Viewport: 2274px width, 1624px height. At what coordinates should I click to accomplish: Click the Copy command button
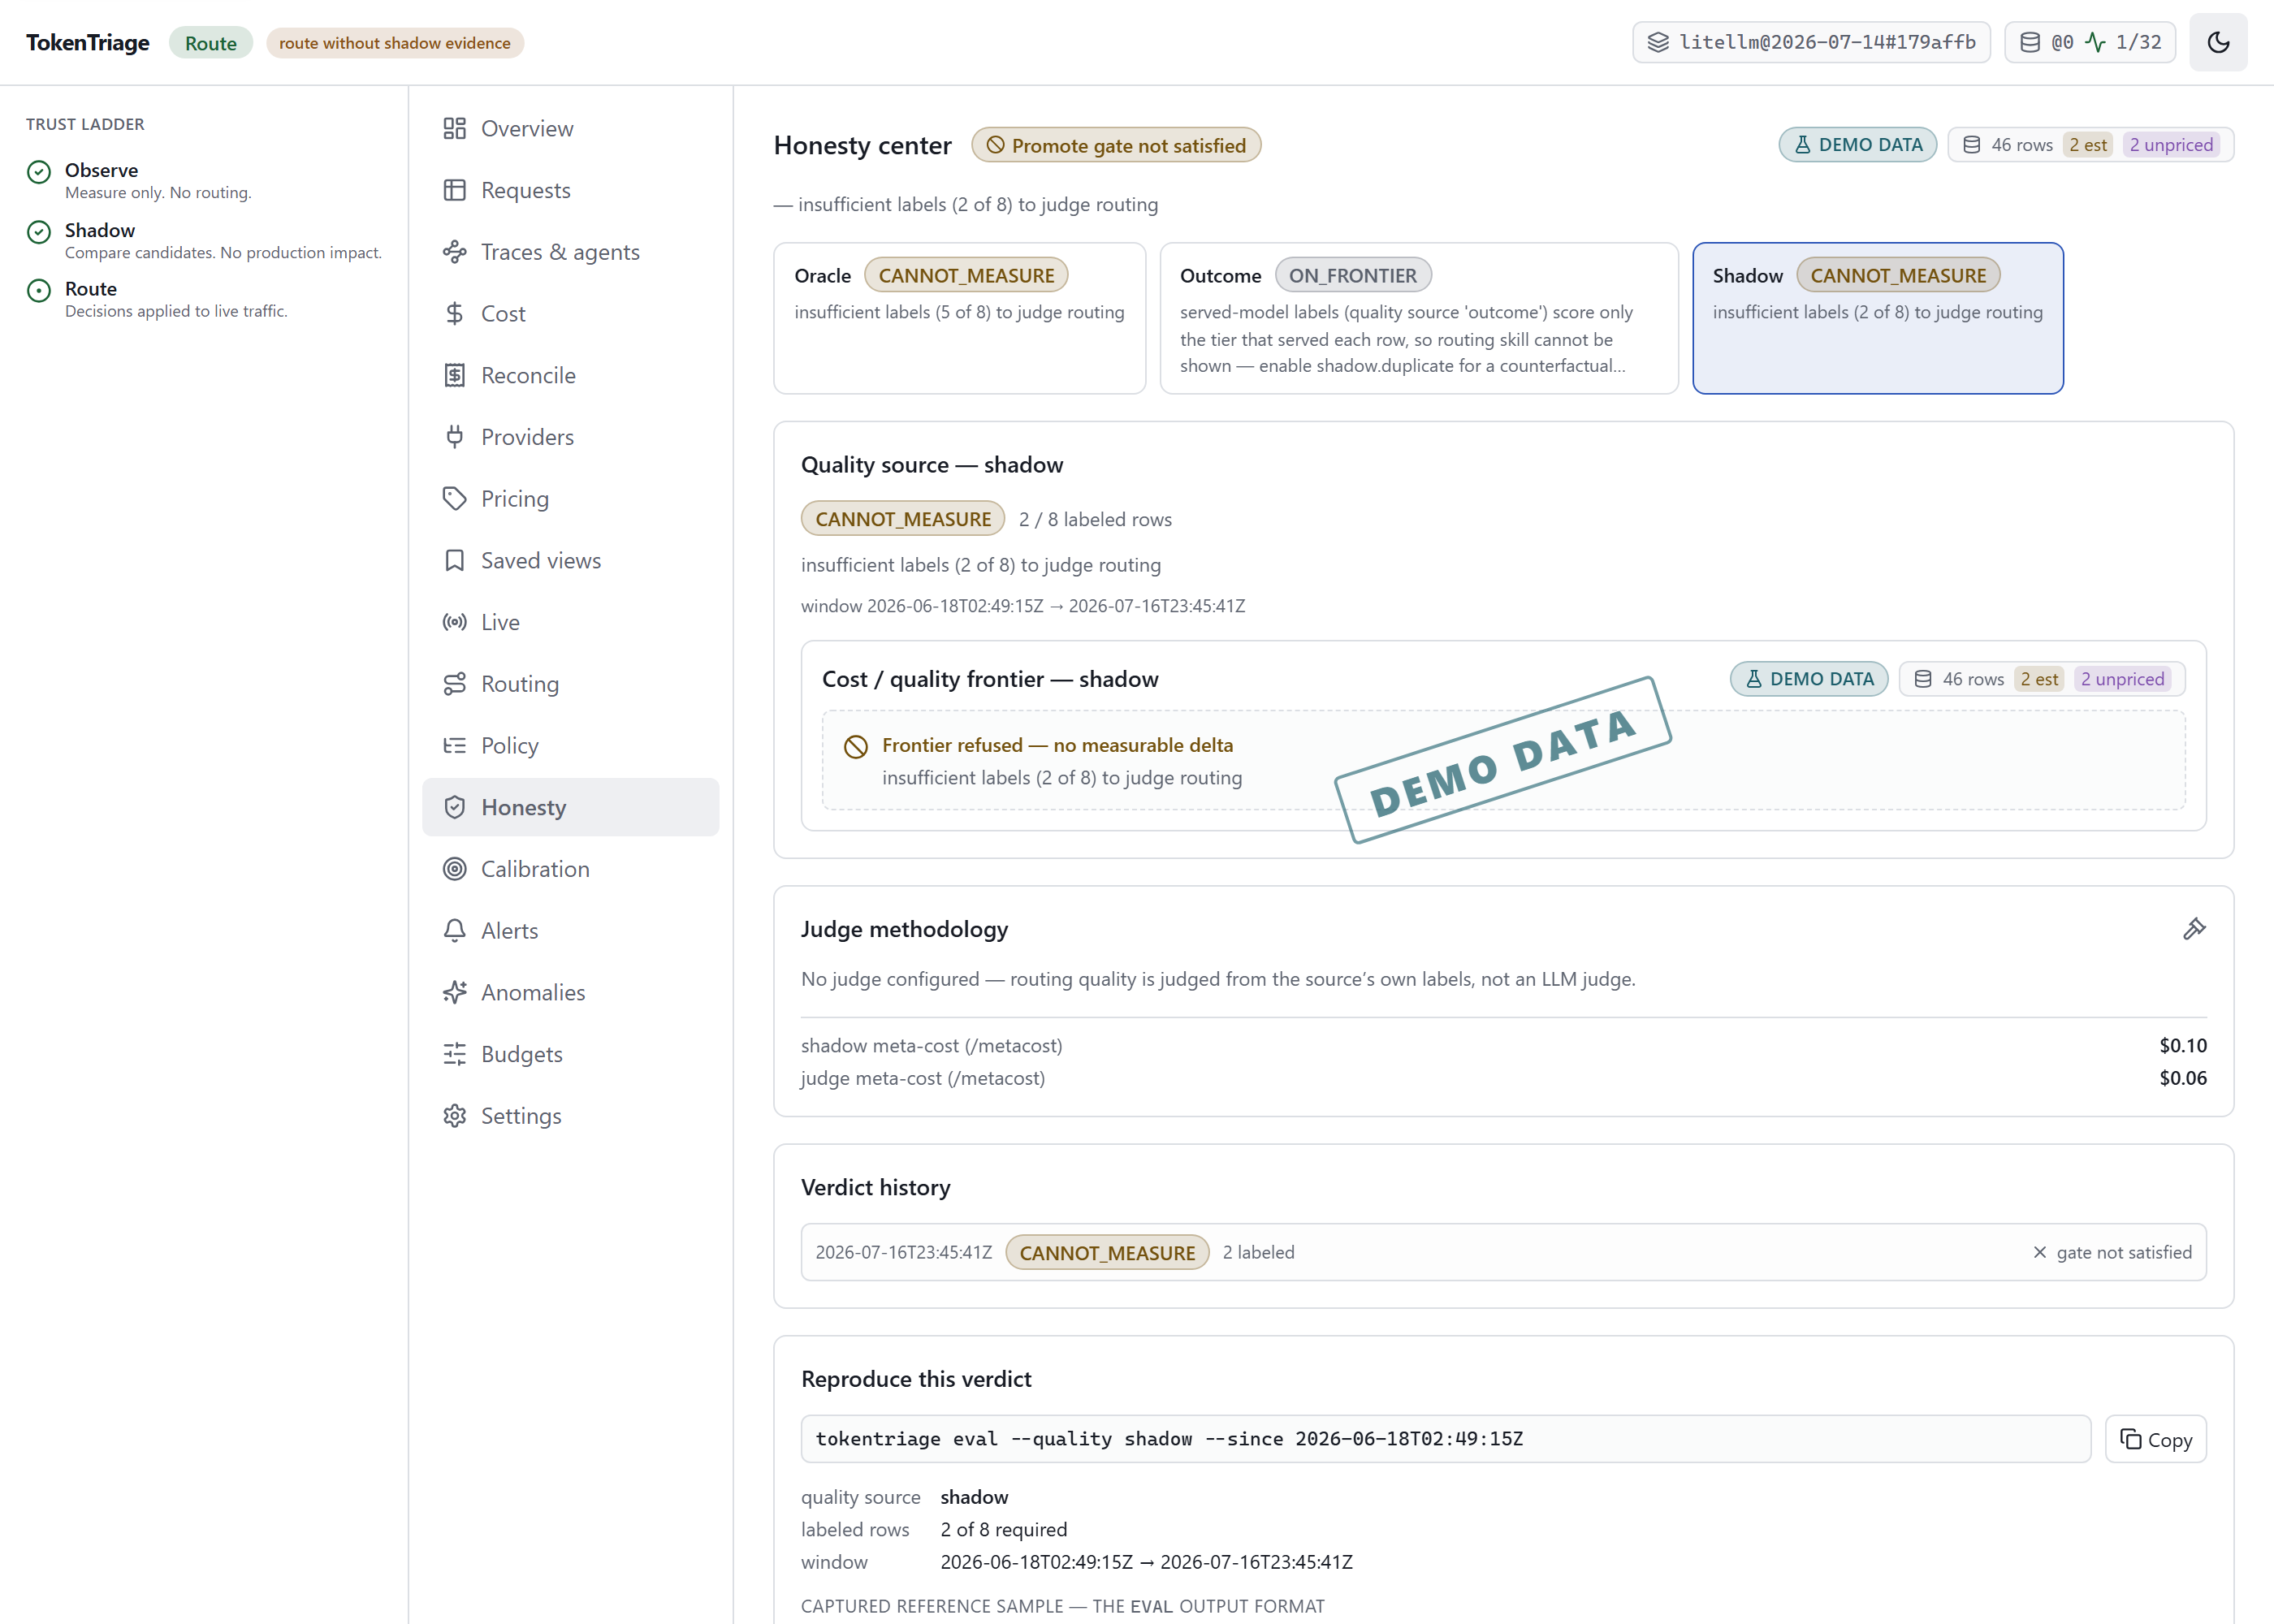2155,1439
